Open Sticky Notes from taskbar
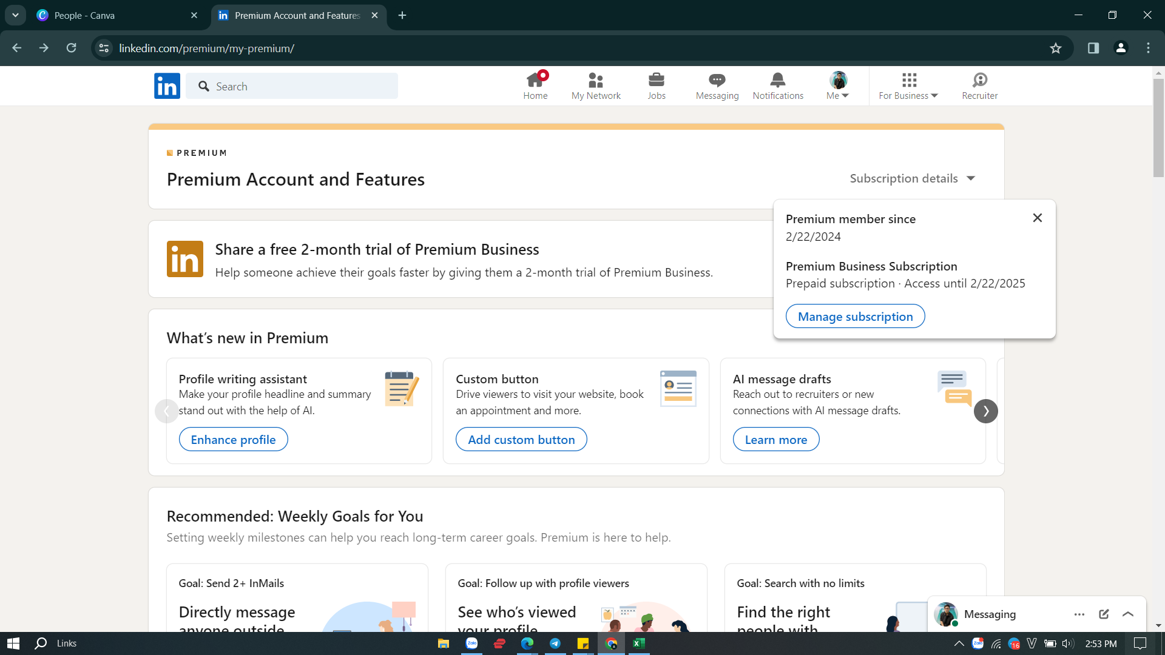 583,643
